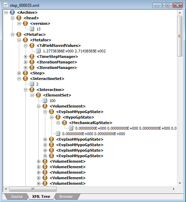Maximize the step_000035.xml window
Image resolution: width=186 pixels, height=202 pixels.
point(167,6)
